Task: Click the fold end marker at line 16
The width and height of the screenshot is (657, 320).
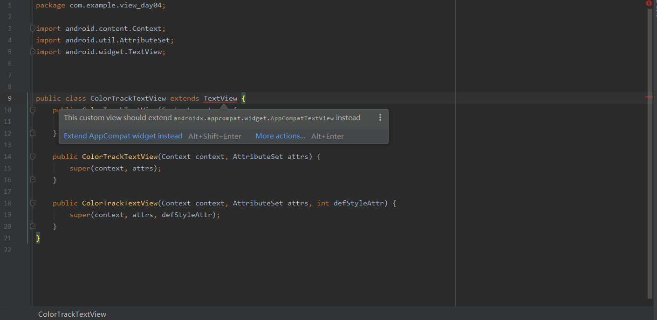Action: click(x=33, y=180)
